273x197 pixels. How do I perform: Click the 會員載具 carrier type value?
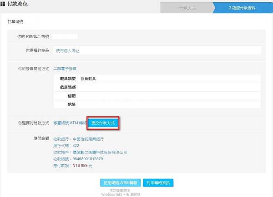[x=88, y=79]
